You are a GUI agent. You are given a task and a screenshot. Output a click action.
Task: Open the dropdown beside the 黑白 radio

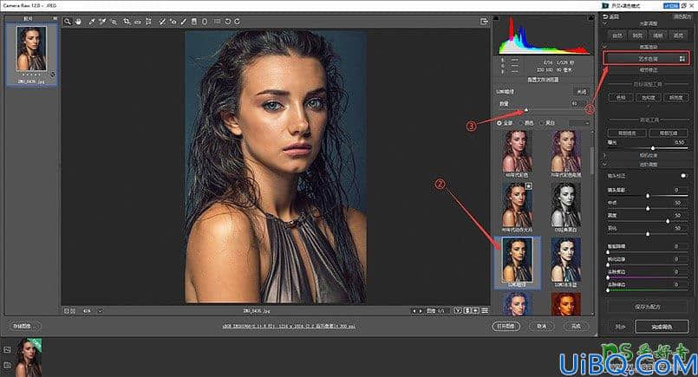(x=579, y=123)
